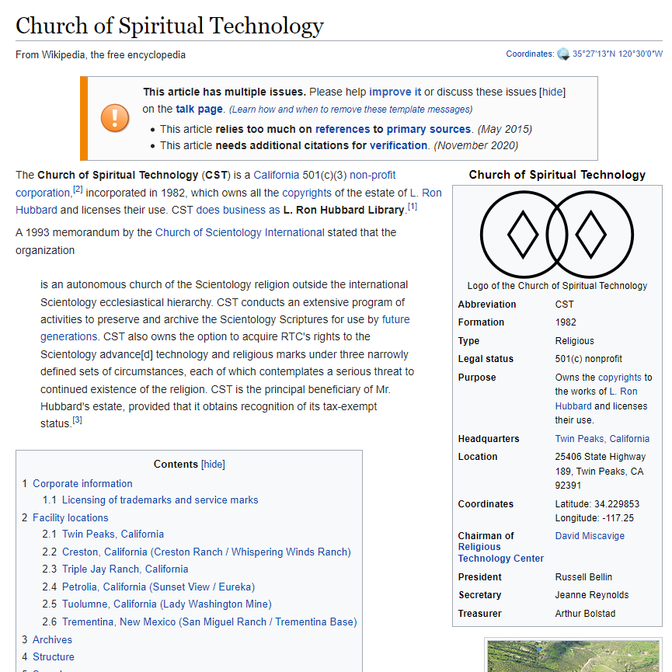Click the Abbreviation value 'CST'
This screenshot has width=672, height=672.
click(x=564, y=305)
